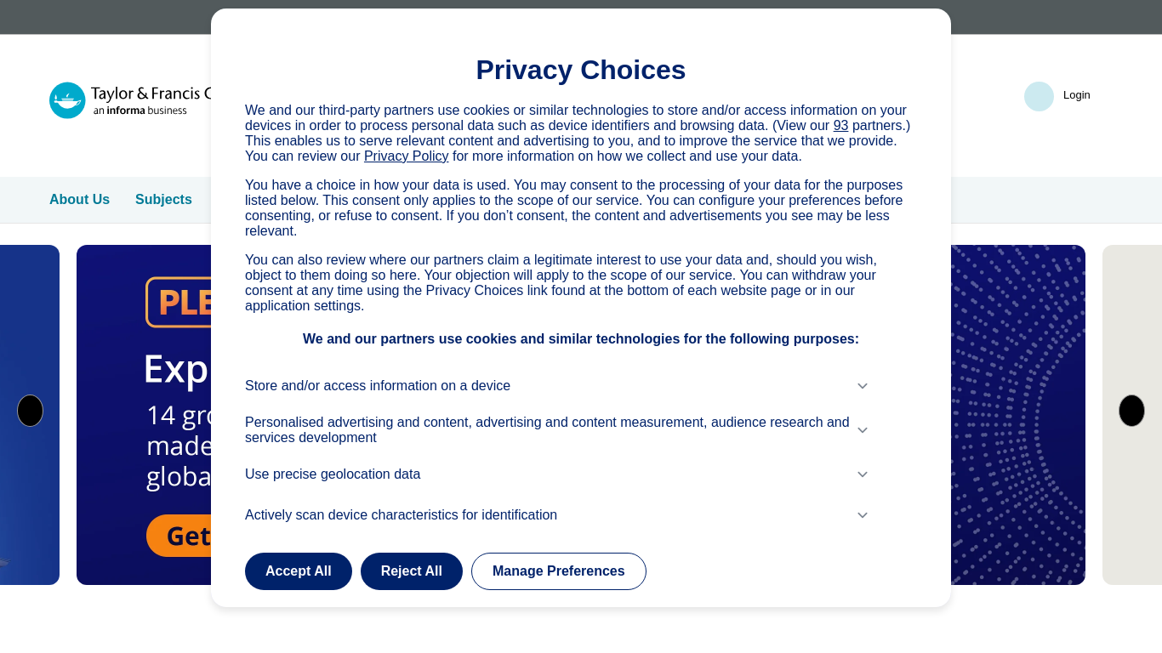Click chevron beside Store and/or access information
Image resolution: width=1162 pixels, height=653 pixels.
(x=863, y=386)
